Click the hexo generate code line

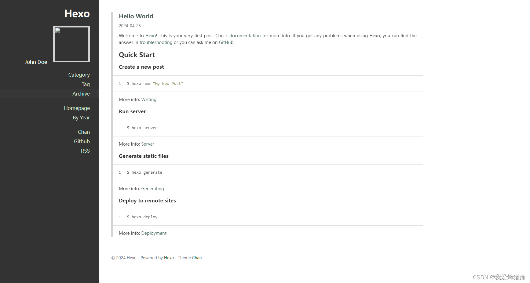pyautogui.click(x=144, y=172)
